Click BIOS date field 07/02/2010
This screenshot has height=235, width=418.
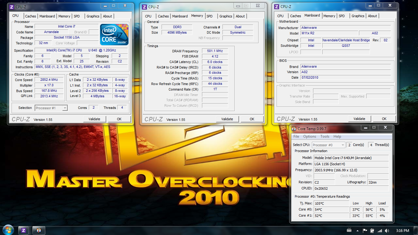(345, 77)
